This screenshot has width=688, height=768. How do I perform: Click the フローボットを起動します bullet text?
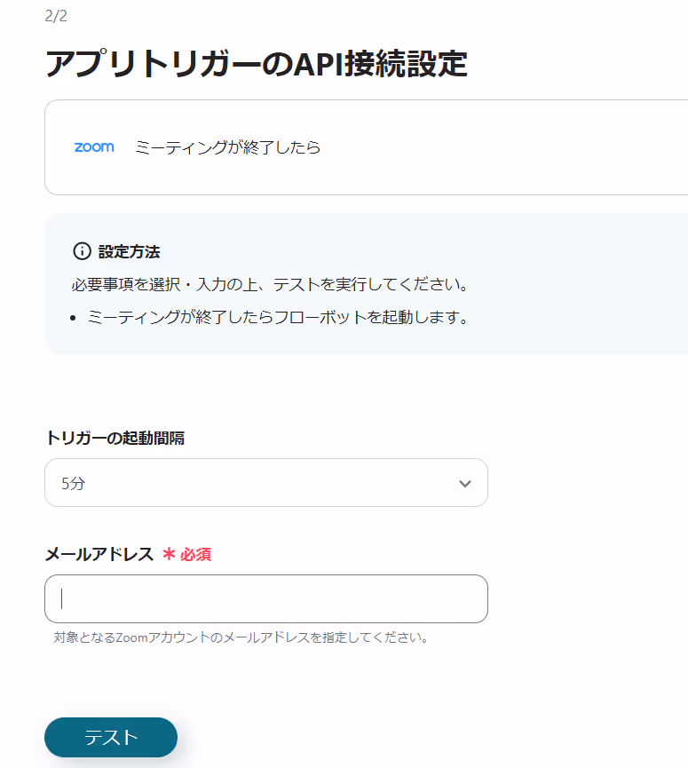[x=278, y=317]
